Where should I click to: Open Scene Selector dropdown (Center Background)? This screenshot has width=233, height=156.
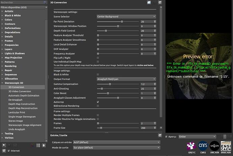126,16
